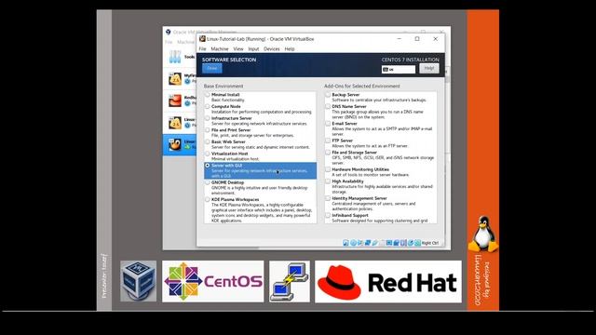Click the VirtualBox Manager title bar icon
596x335 pixels.
(168, 33)
